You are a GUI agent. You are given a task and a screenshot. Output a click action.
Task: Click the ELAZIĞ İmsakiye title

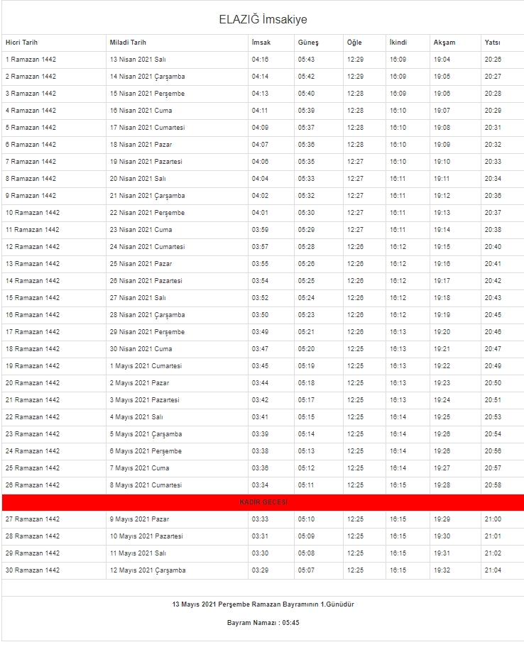coord(263,20)
